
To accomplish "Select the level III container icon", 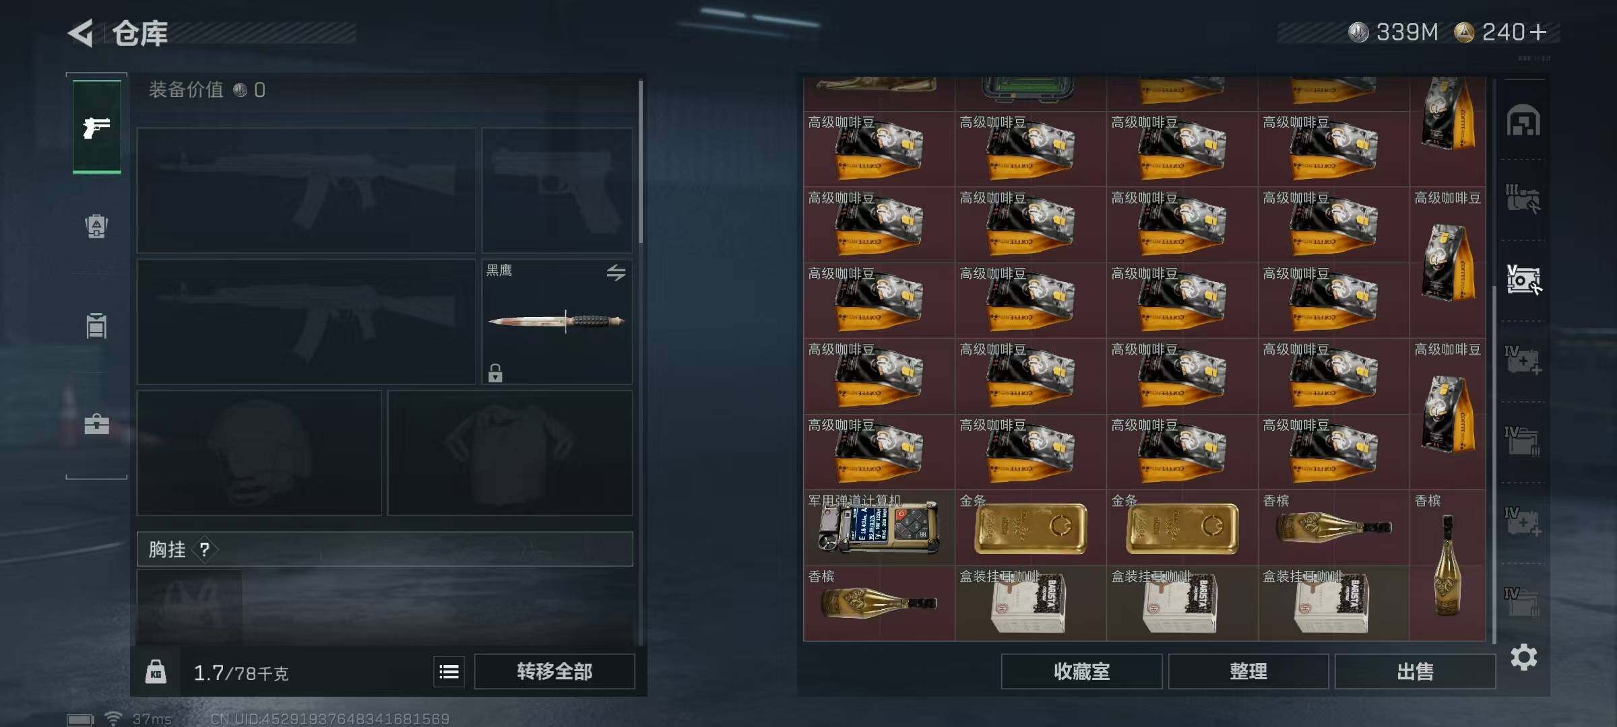I will click(x=1523, y=199).
